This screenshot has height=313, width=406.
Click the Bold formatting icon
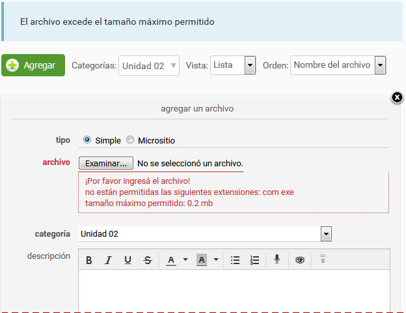(x=89, y=260)
